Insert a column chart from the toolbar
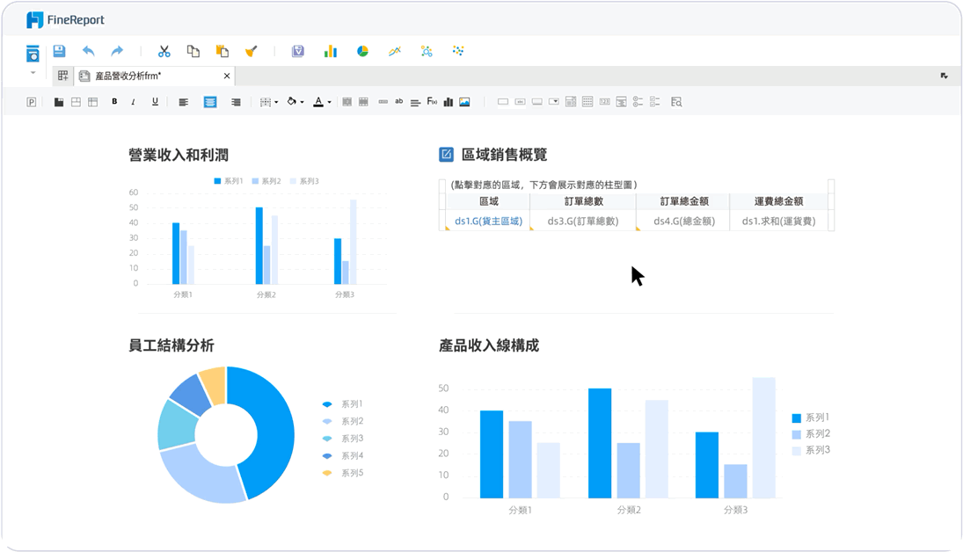 pos(331,51)
